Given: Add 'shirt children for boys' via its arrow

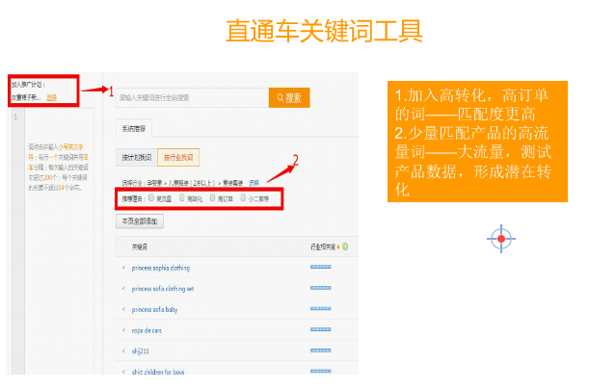Looking at the screenshot, I should [123, 372].
